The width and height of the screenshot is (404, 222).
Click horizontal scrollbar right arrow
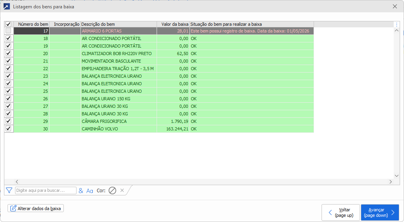click(391, 182)
